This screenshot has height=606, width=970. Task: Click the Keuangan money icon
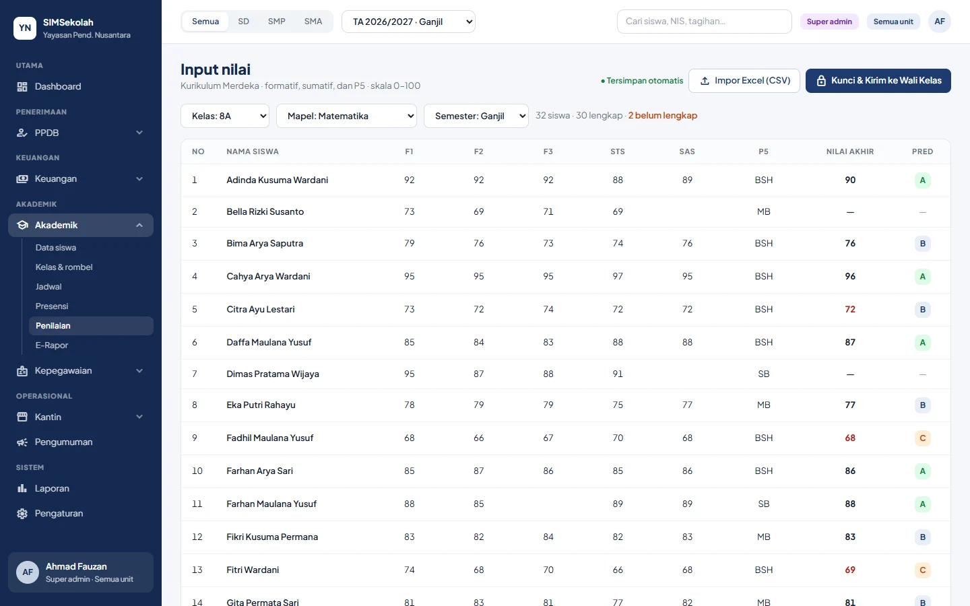22,179
